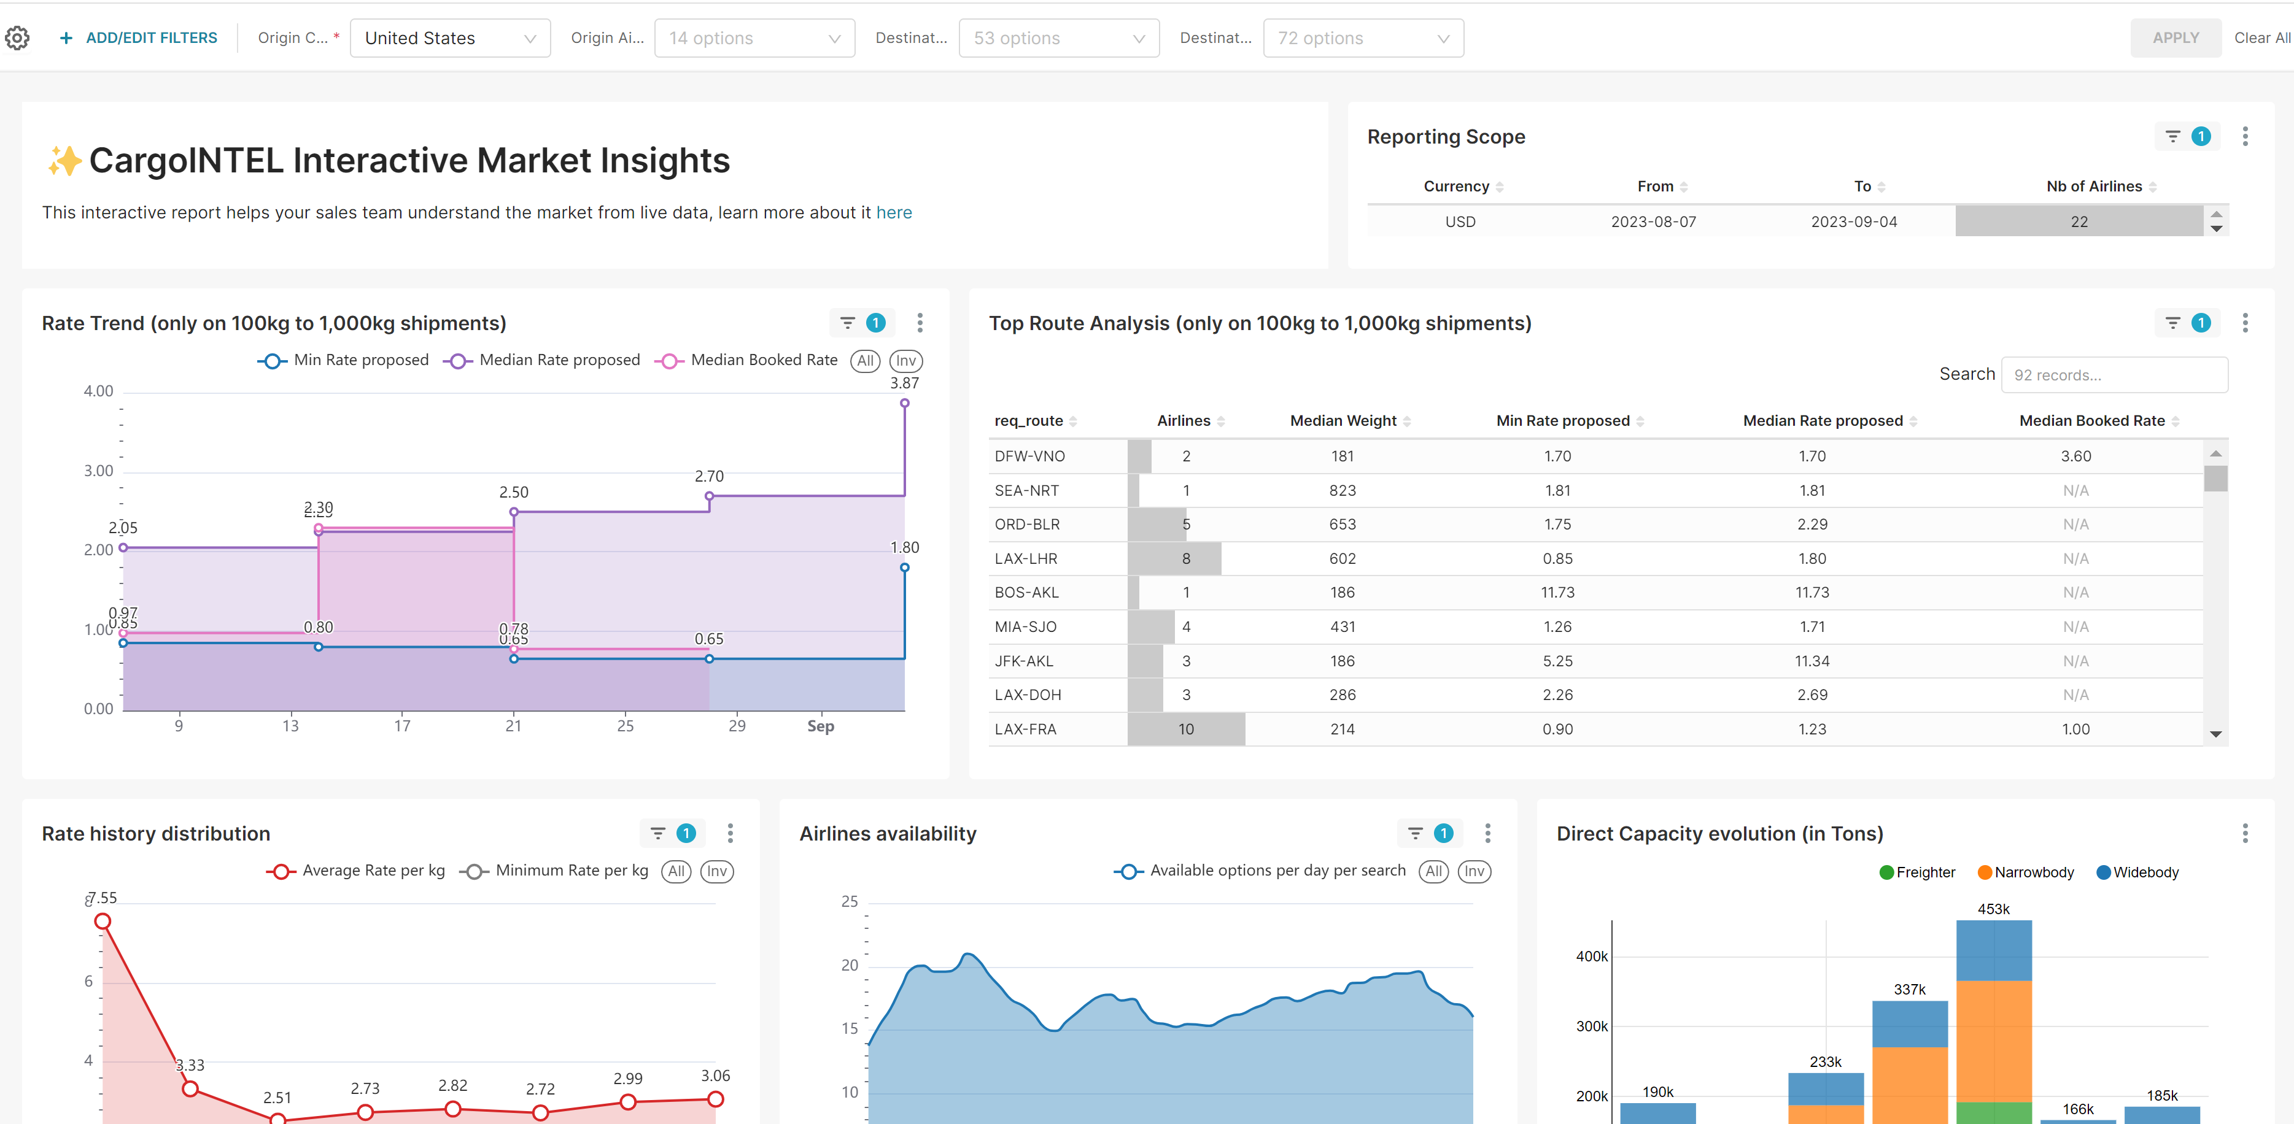Select the LAX-LHR route row
Viewport: 2294px width, 1124px height.
1595,558
